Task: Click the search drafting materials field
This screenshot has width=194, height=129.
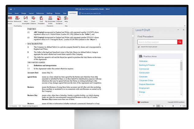Action: (x=157, y=42)
